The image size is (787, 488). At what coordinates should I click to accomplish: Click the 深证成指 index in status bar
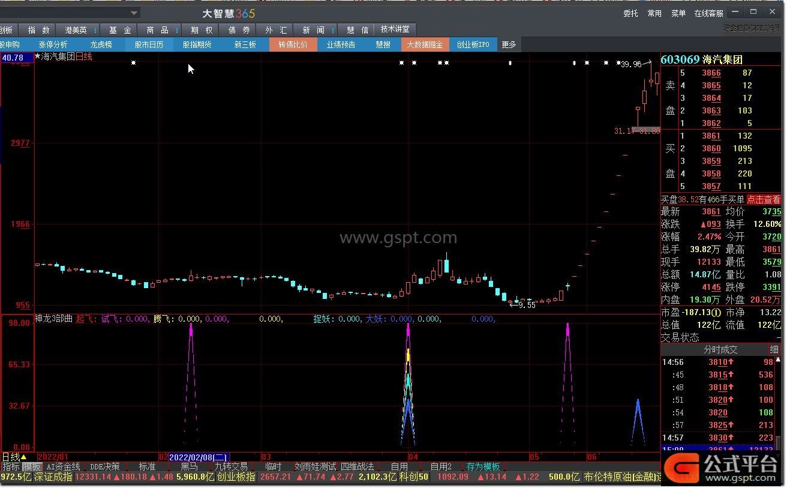tap(53, 477)
